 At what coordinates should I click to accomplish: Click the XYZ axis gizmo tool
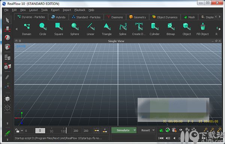tap(7, 86)
